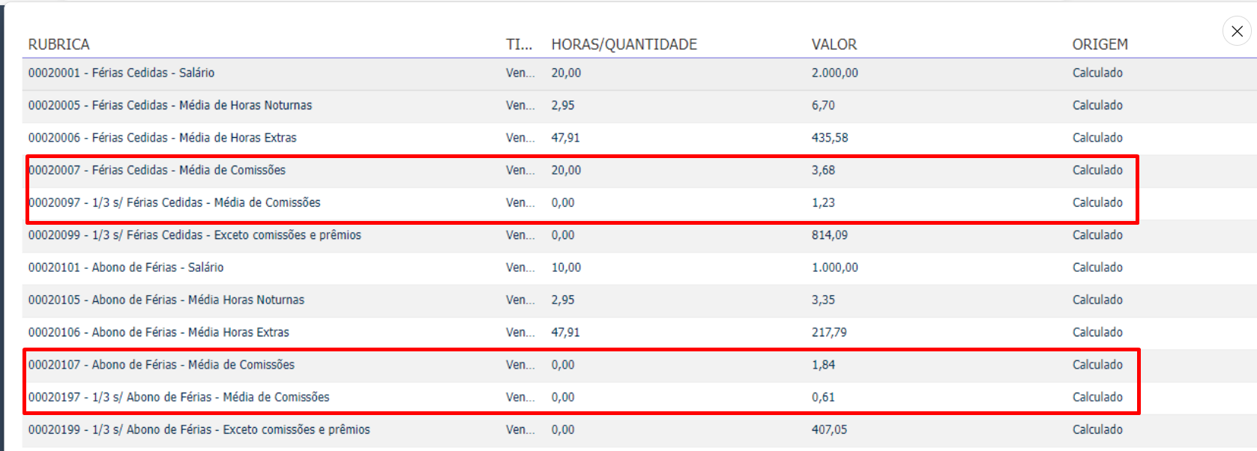This screenshot has height=451, width=1257.
Task: Select row 00020097 1/3 s/ Férias Cedidas Comissões
Action: 639,203
